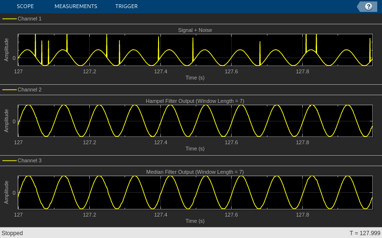The width and height of the screenshot is (382, 238).
Task: Click the Median Filter Output waveform display
Action: pyautogui.click(x=195, y=193)
